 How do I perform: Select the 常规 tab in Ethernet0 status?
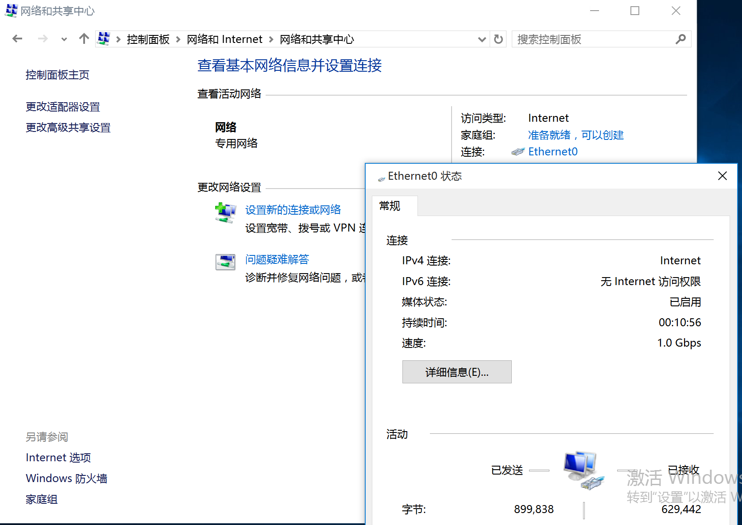(x=390, y=206)
